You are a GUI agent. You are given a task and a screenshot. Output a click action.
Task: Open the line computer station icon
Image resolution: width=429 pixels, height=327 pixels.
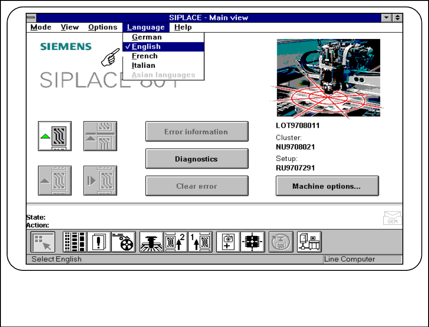[x=309, y=242]
